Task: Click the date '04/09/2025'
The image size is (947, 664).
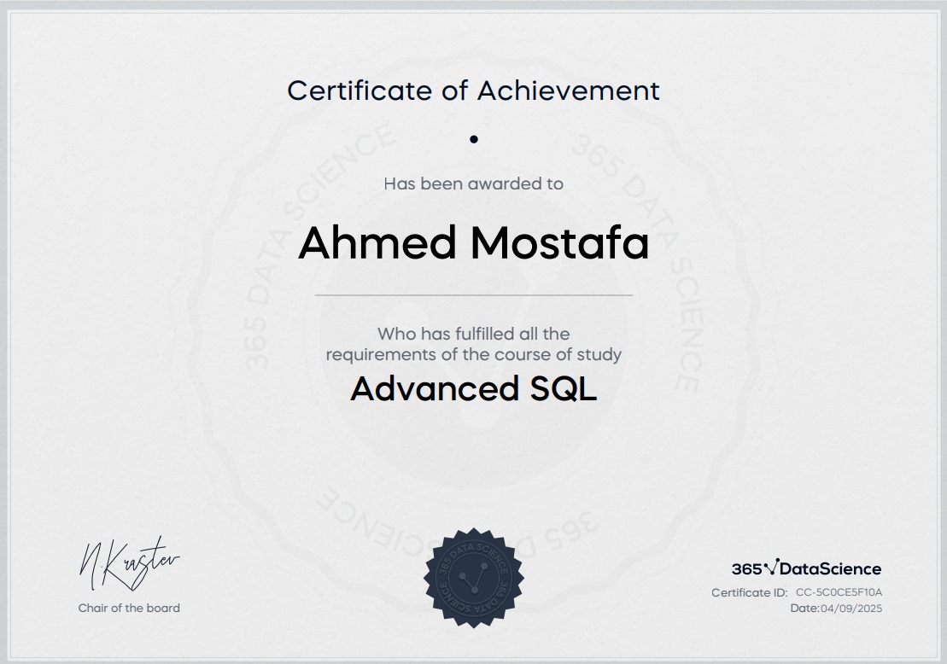Action: (851, 608)
